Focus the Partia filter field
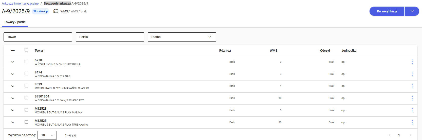This screenshot has width=422, height=140. click(x=110, y=37)
